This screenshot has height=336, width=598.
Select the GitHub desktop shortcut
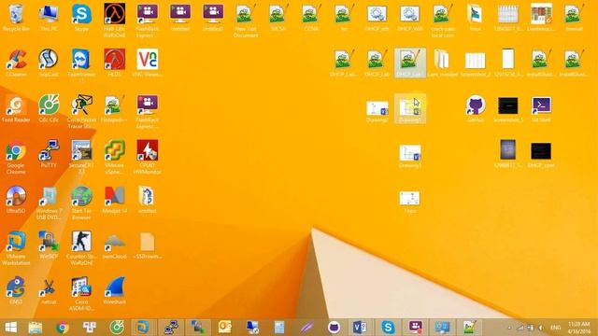coord(476,108)
